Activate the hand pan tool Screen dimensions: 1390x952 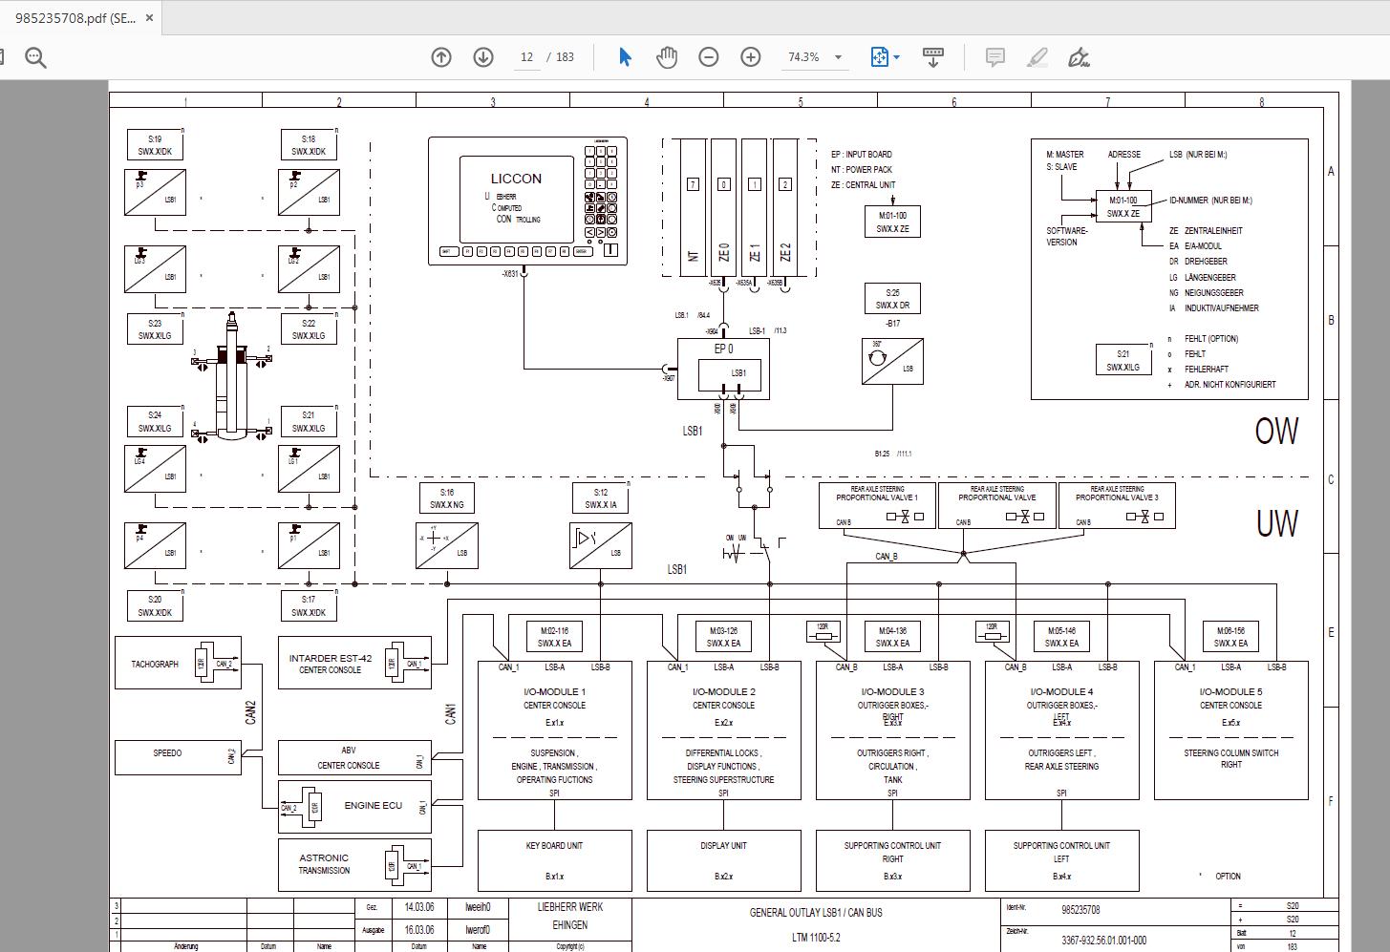point(667,57)
